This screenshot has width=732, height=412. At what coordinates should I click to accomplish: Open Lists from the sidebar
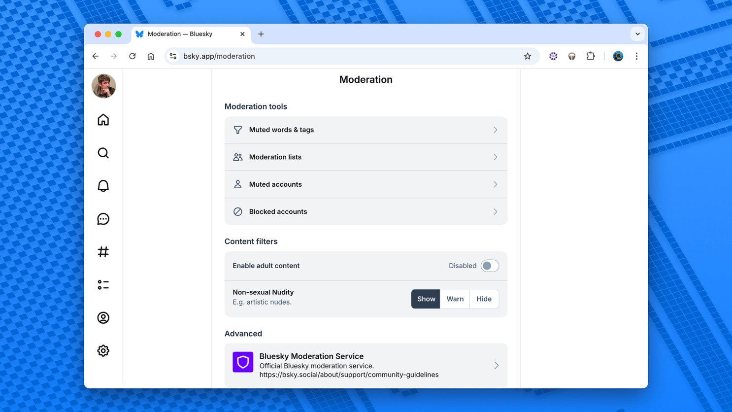point(103,284)
